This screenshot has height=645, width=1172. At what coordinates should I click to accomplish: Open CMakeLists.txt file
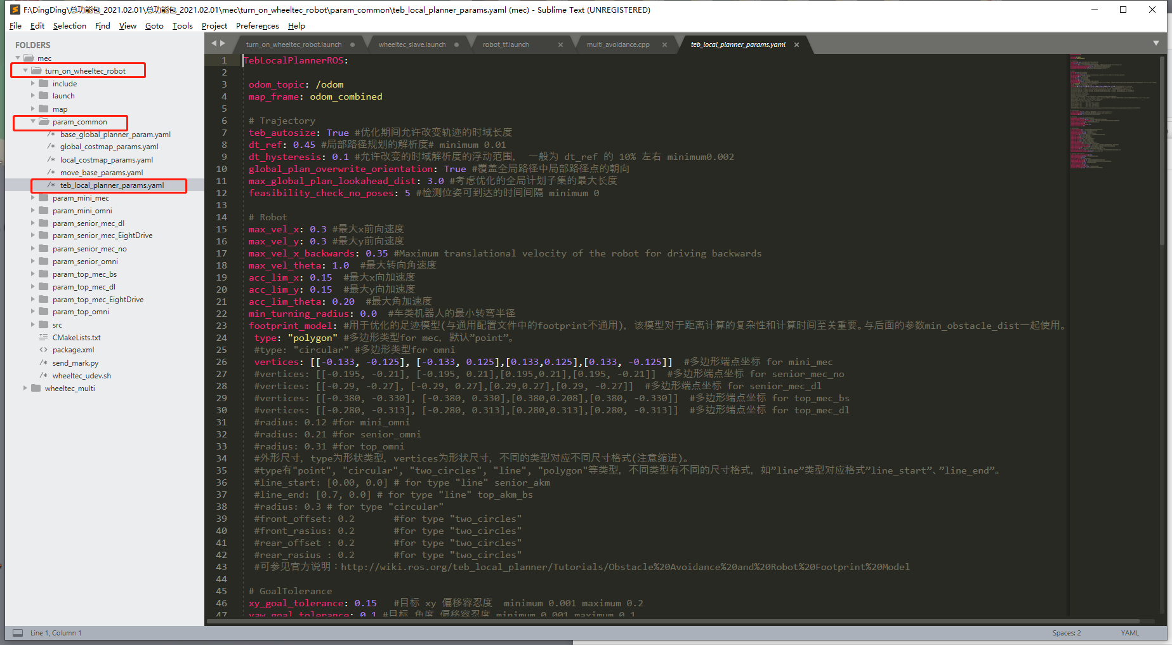77,338
